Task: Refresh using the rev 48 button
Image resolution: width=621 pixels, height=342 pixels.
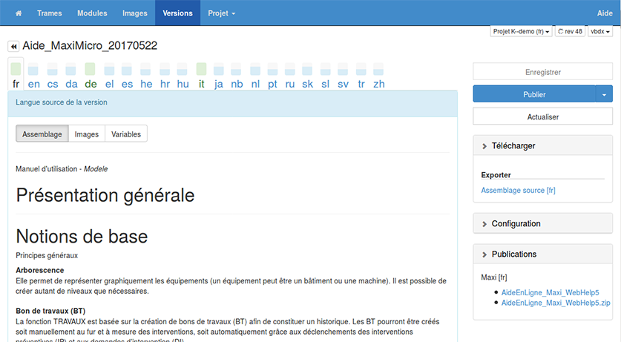Action: click(569, 32)
